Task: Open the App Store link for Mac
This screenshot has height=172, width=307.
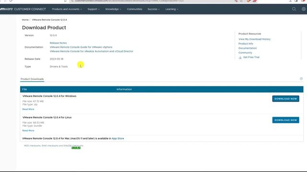Action: point(118,139)
